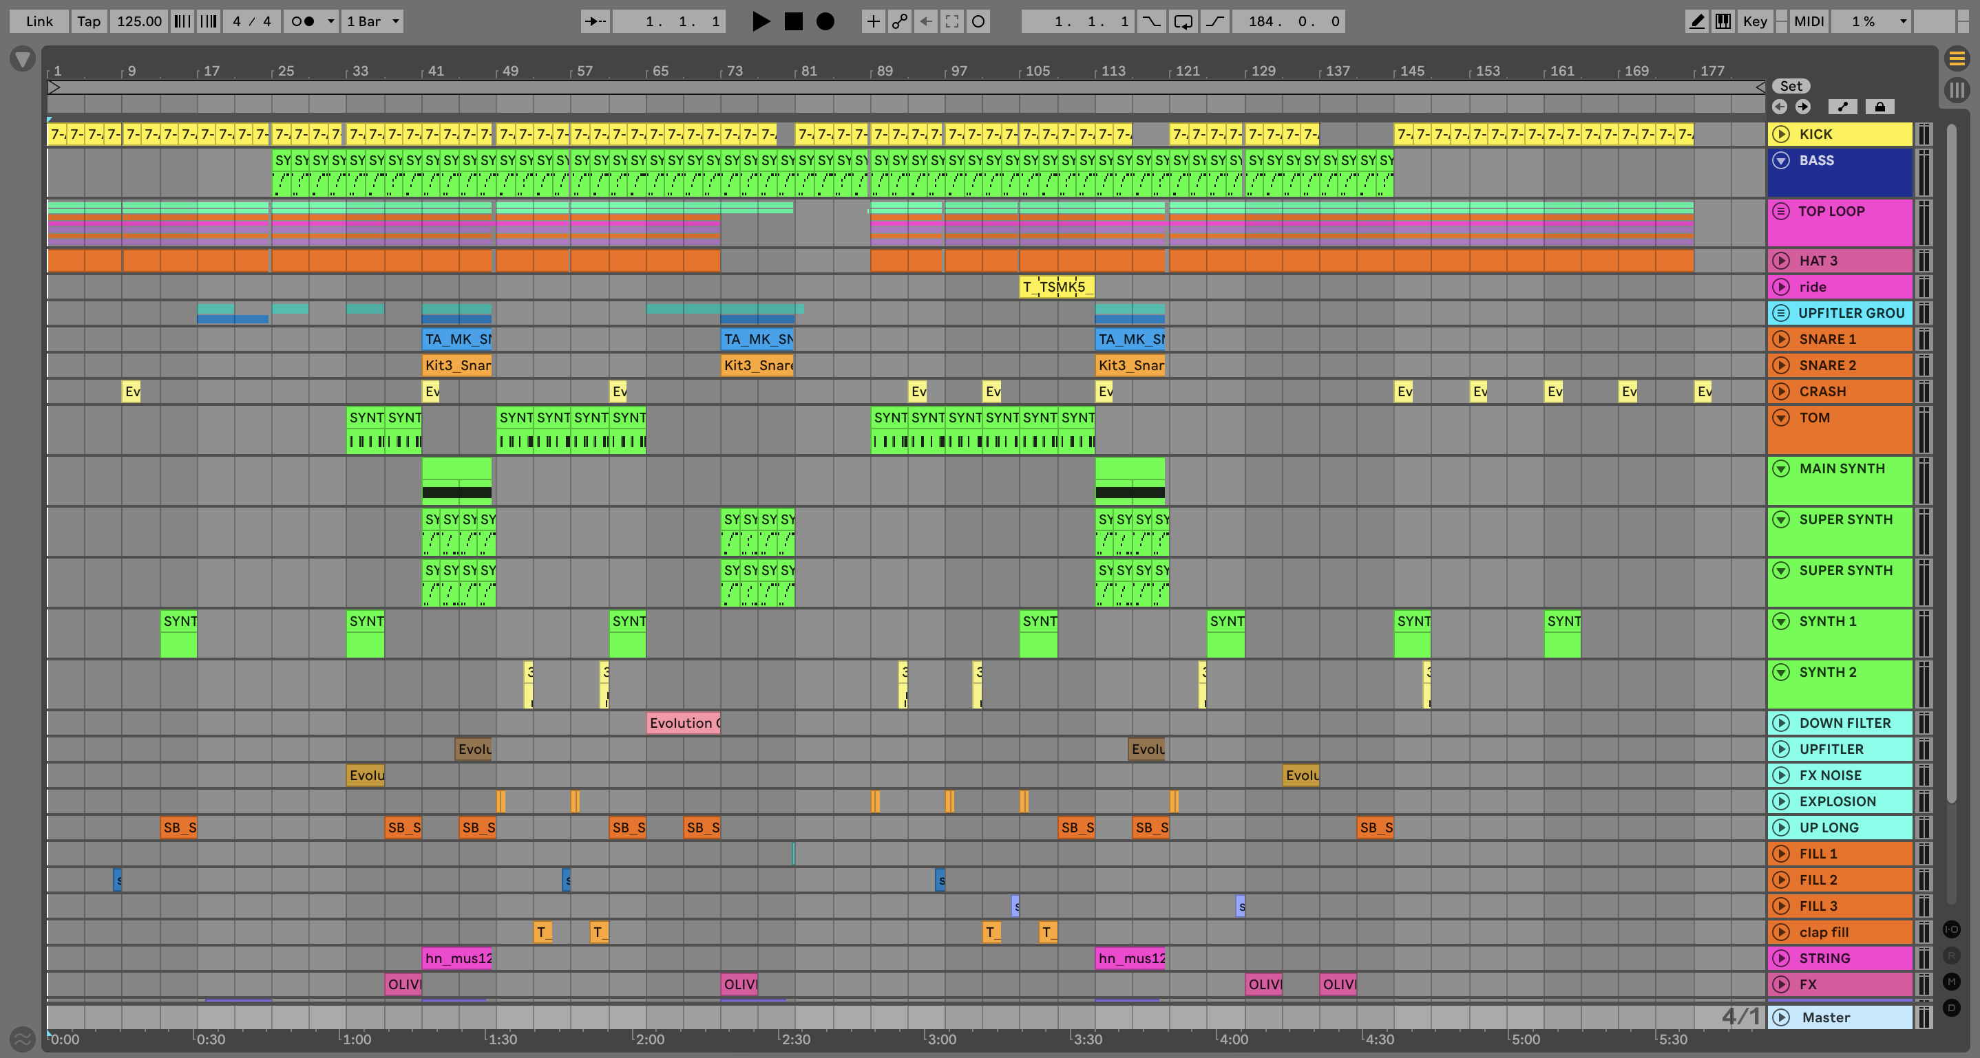Screen dimensions: 1980x1058
Task: Click the Arrangement Record button
Action: coord(825,21)
